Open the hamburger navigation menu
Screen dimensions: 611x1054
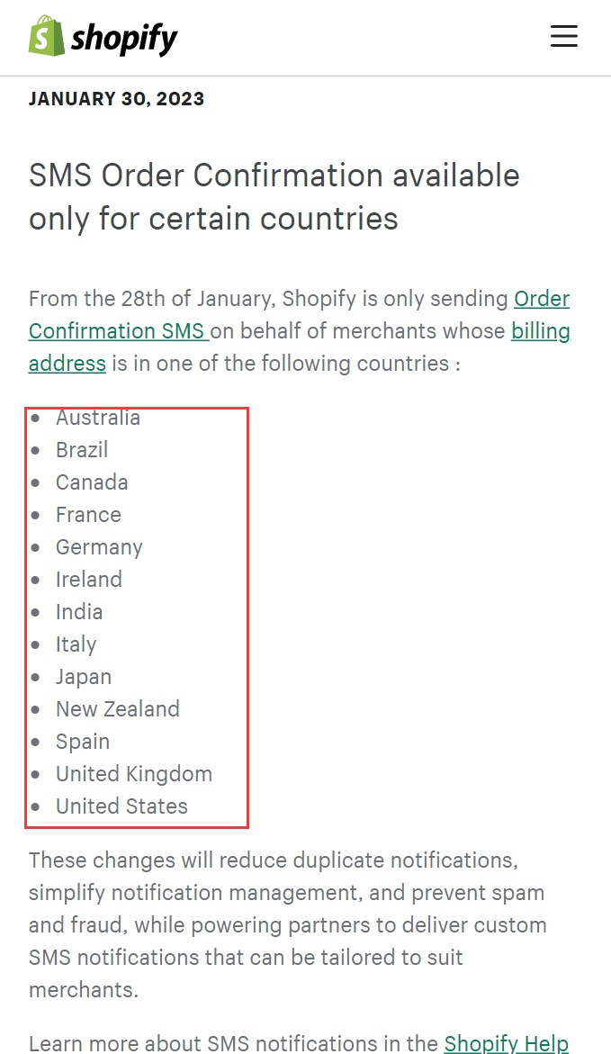(564, 36)
